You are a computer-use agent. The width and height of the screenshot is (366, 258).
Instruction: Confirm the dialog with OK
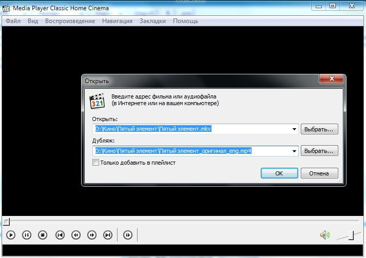[x=279, y=173]
